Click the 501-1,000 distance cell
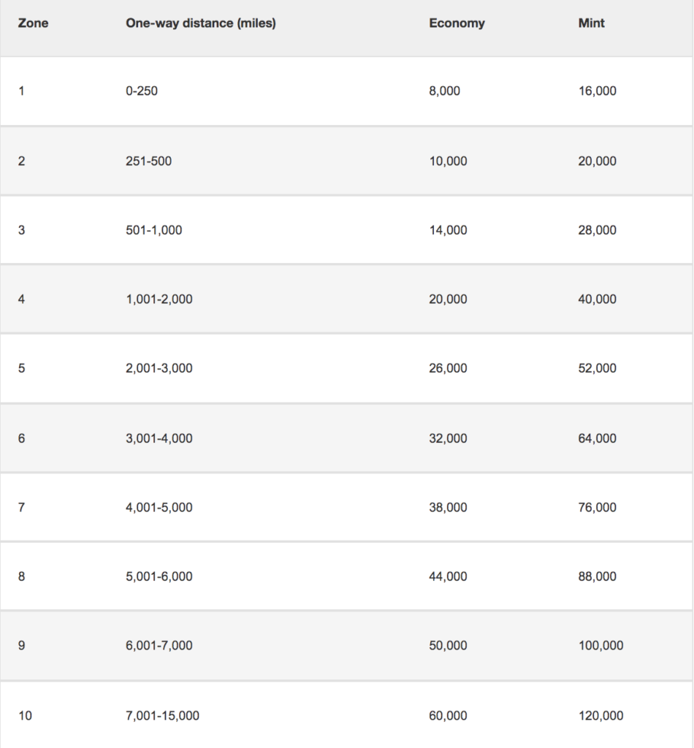694x748 pixels. (153, 230)
